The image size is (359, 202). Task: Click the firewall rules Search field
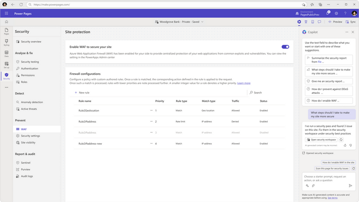click(266, 93)
